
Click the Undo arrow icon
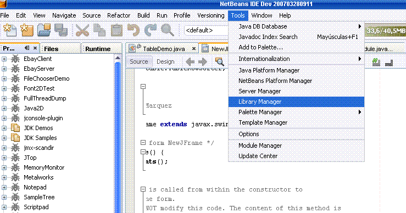coord(134,30)
